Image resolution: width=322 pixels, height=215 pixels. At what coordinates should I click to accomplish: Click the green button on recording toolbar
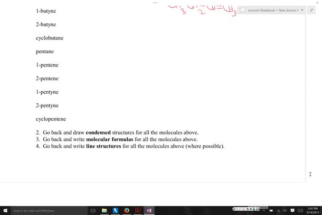coord(254,209)
